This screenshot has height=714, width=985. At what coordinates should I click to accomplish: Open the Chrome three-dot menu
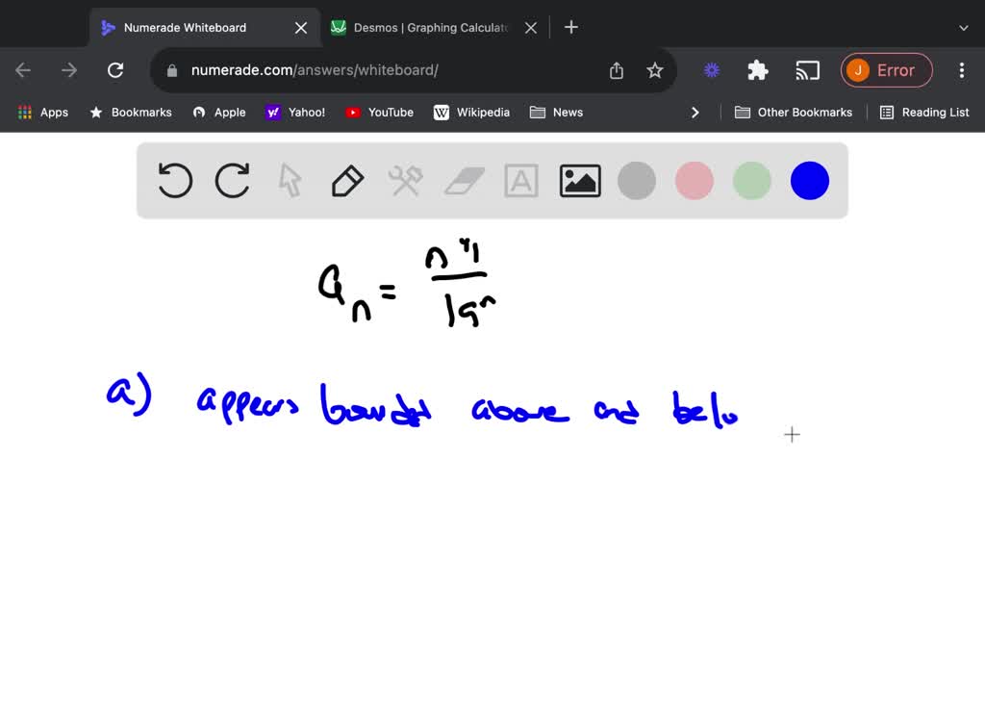pos(961,69)
